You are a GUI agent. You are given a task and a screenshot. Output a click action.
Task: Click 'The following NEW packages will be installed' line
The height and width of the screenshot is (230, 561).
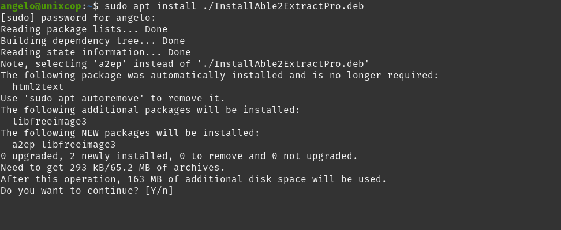pos(130,133)
